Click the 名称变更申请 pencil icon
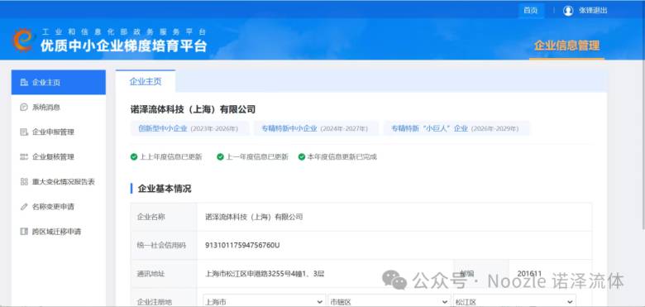645x307 pixels. pos(24,207)
